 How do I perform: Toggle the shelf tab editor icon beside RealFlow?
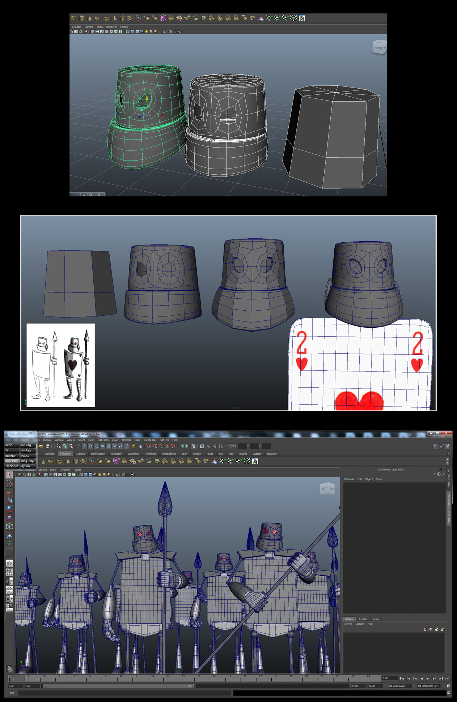point(449,454)
